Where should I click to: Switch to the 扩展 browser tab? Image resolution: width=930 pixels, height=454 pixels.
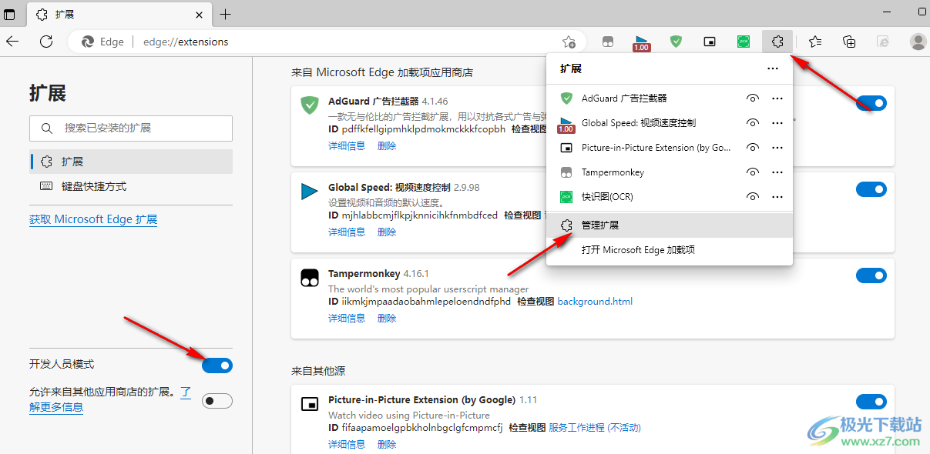119,15
